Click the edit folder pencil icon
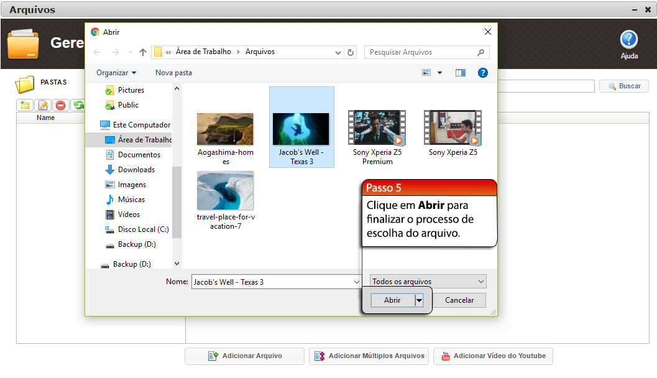657x378 pixels. pos(43,105)
